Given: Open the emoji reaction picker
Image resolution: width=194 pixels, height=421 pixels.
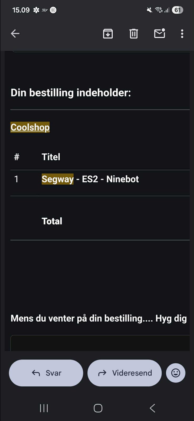Looking at the screenshot, I should [x=176, y=373].
